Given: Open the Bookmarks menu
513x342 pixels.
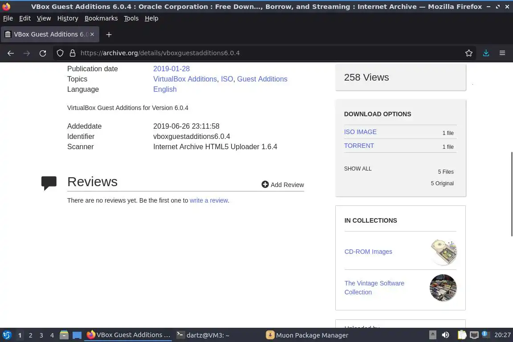Looking at the screenshot, I should coord(101,18).
